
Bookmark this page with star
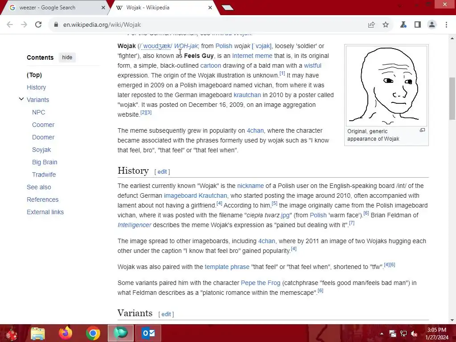click(386, 25)
